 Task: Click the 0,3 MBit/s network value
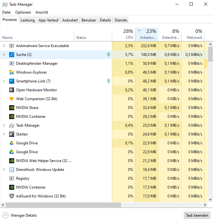point(194,55)
